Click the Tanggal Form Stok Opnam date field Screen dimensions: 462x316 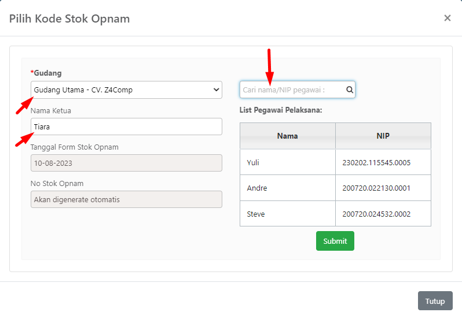click(x=126, y=163)
